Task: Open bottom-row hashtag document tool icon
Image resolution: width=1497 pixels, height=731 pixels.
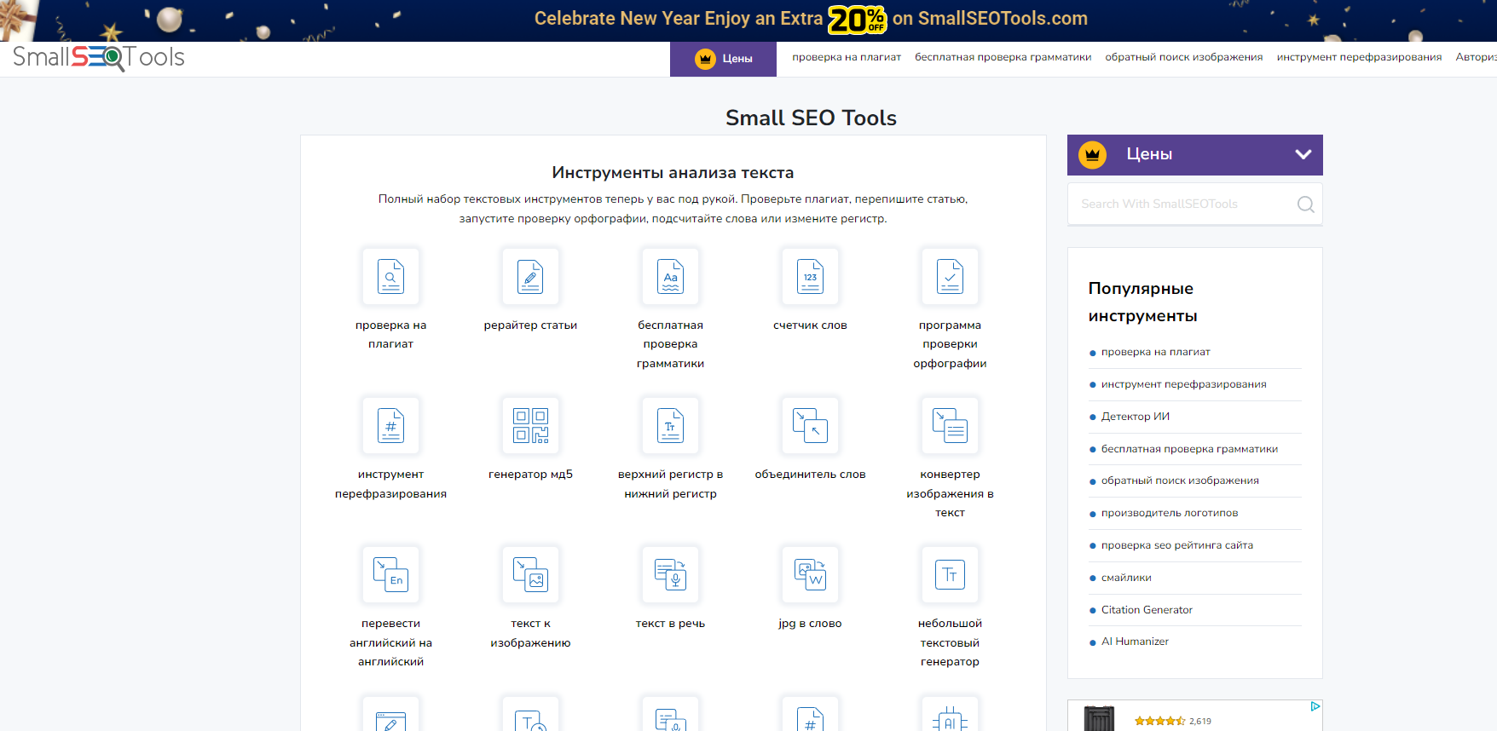Action: (810, 714)
